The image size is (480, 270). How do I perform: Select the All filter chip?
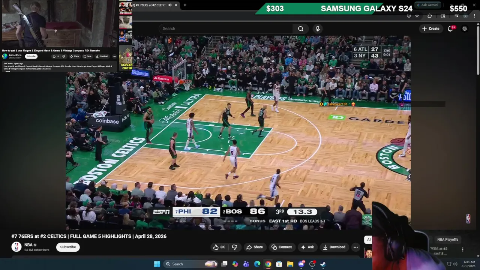click(x=369, y=239)
